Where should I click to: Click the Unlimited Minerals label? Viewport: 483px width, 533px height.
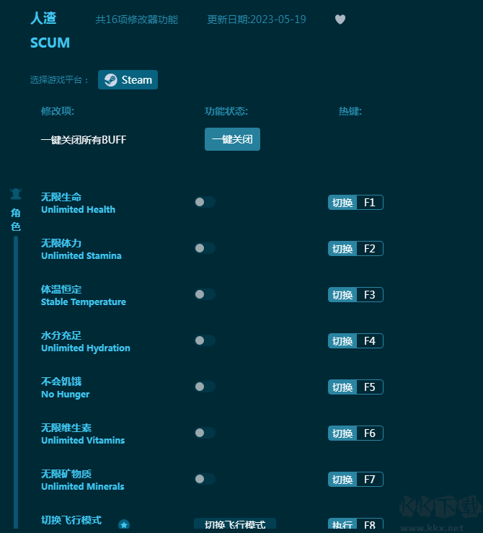click(x=82, y=487)
